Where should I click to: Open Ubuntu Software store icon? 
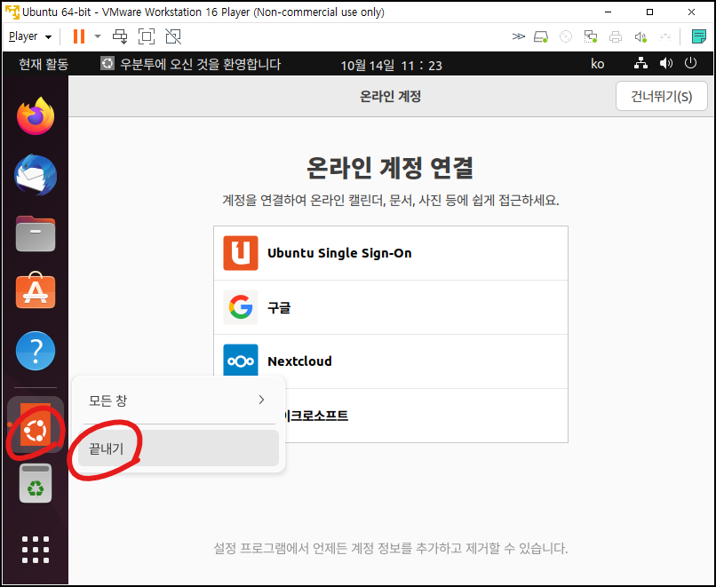pos(36,290)
